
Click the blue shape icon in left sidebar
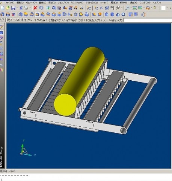click(x=2, y=32)
